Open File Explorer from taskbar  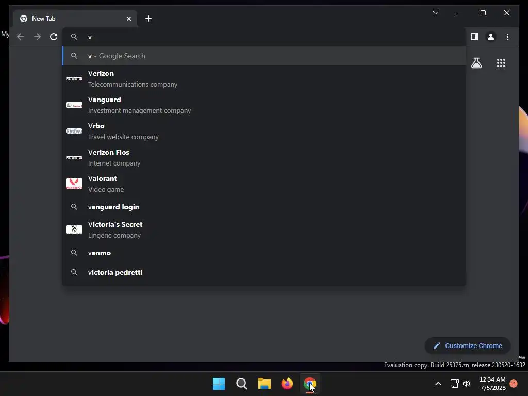coord(265,384)
